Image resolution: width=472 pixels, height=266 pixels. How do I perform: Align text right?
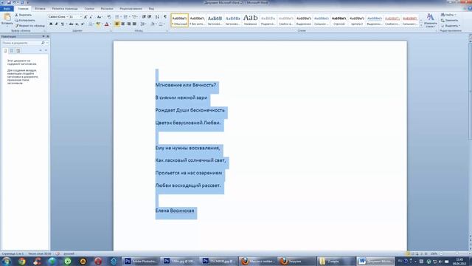(128, 24)
